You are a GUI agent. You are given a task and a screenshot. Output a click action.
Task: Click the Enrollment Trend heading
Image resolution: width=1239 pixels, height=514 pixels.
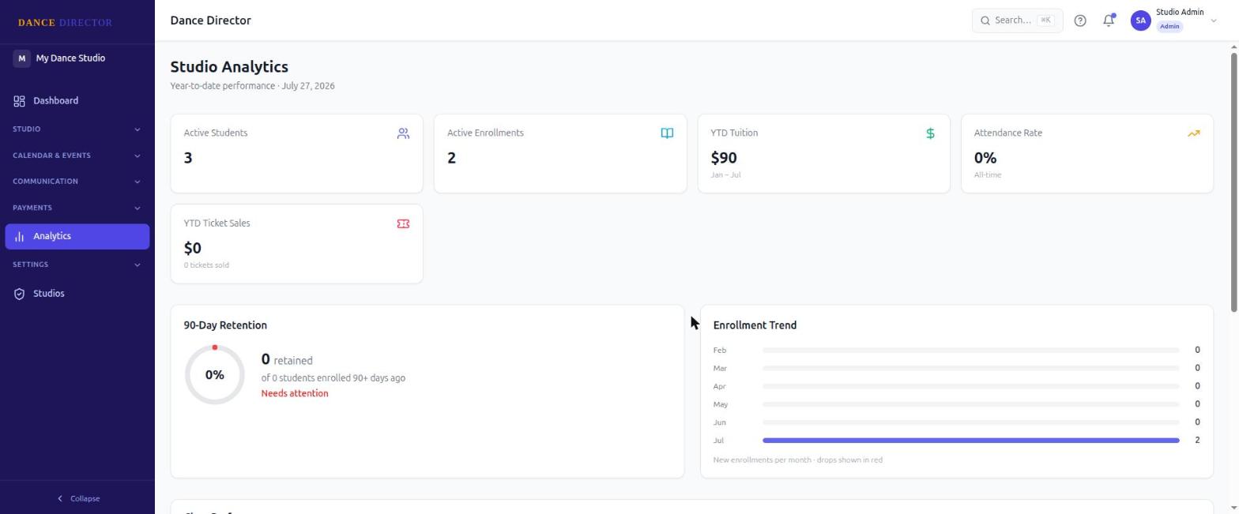click(x=755, y=325)
